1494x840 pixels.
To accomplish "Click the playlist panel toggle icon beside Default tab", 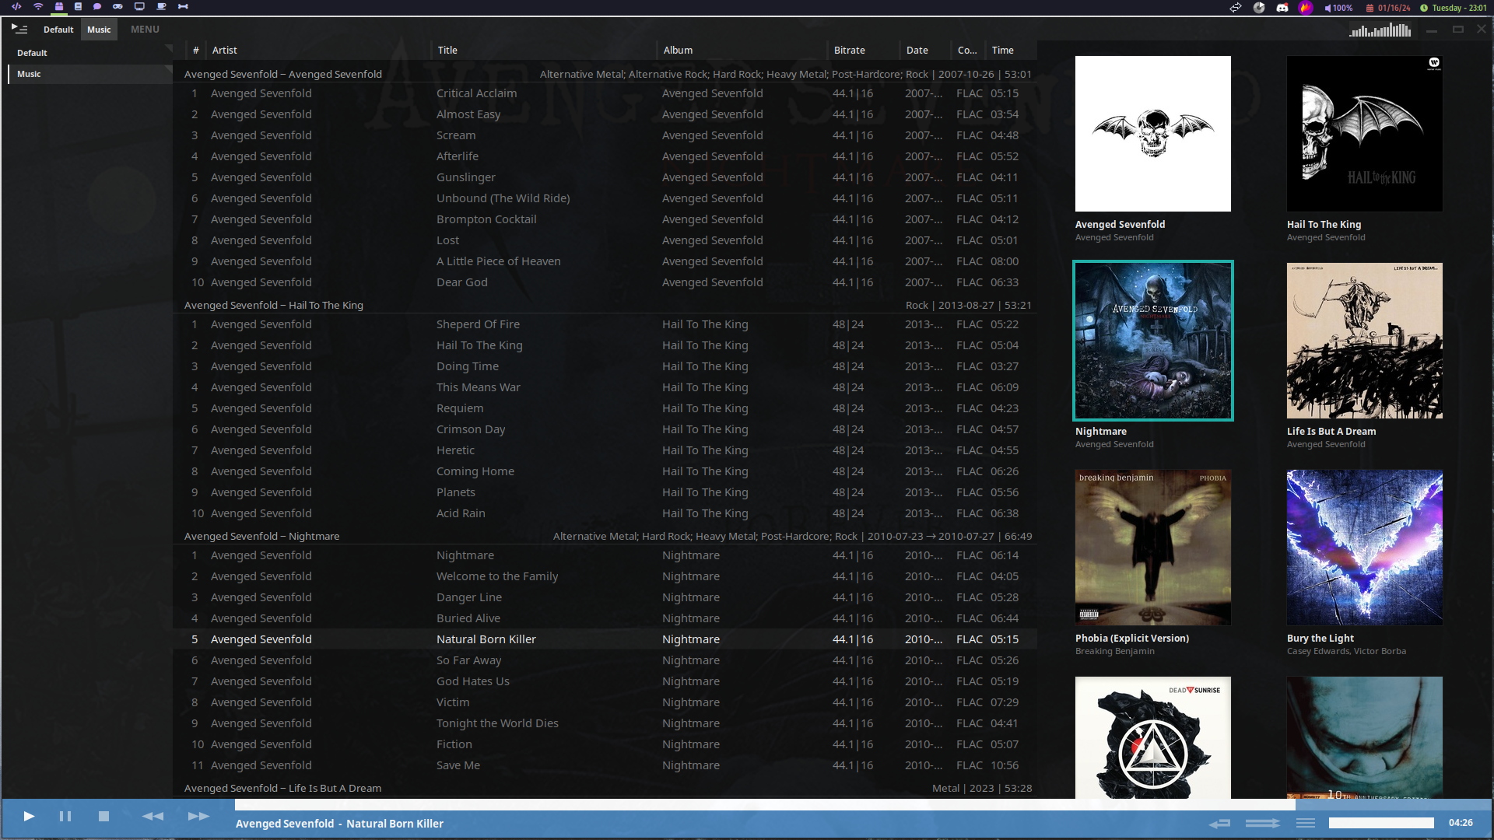I will coord(19,29).
